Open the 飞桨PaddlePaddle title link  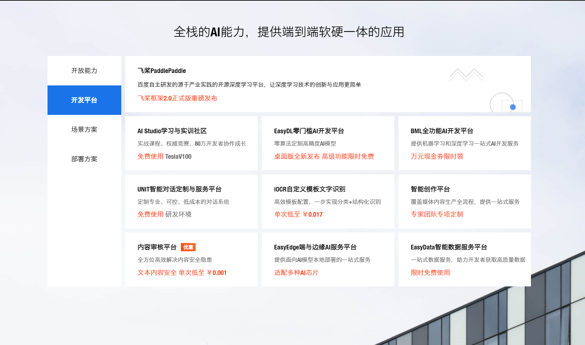[162, 71]
